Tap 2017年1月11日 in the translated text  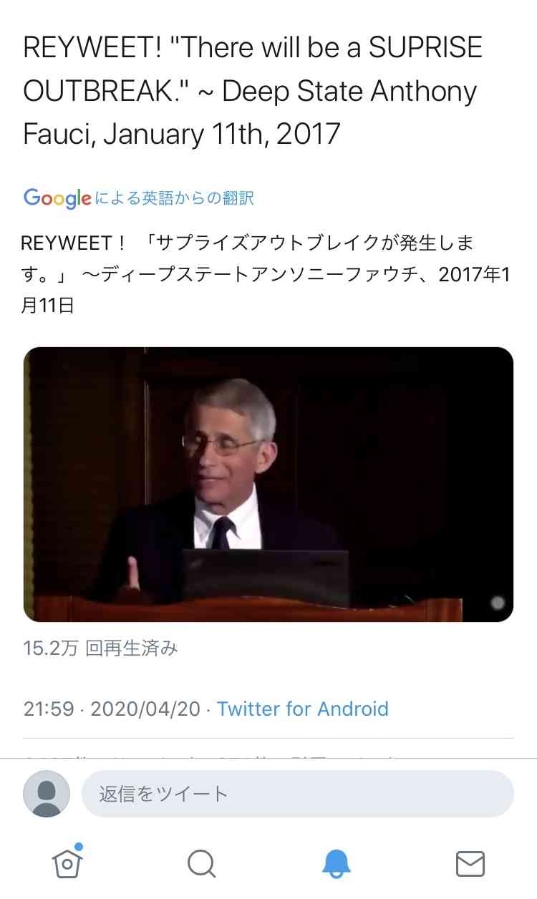[266, 290]
